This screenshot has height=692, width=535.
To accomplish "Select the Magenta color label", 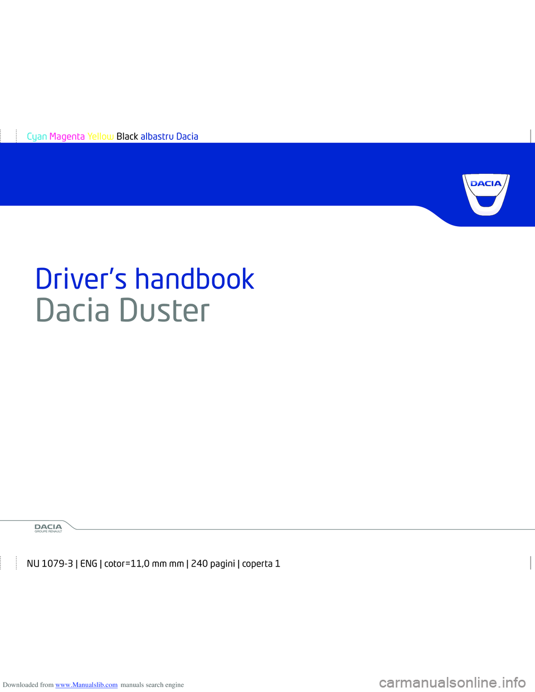I will pos(67,137).
